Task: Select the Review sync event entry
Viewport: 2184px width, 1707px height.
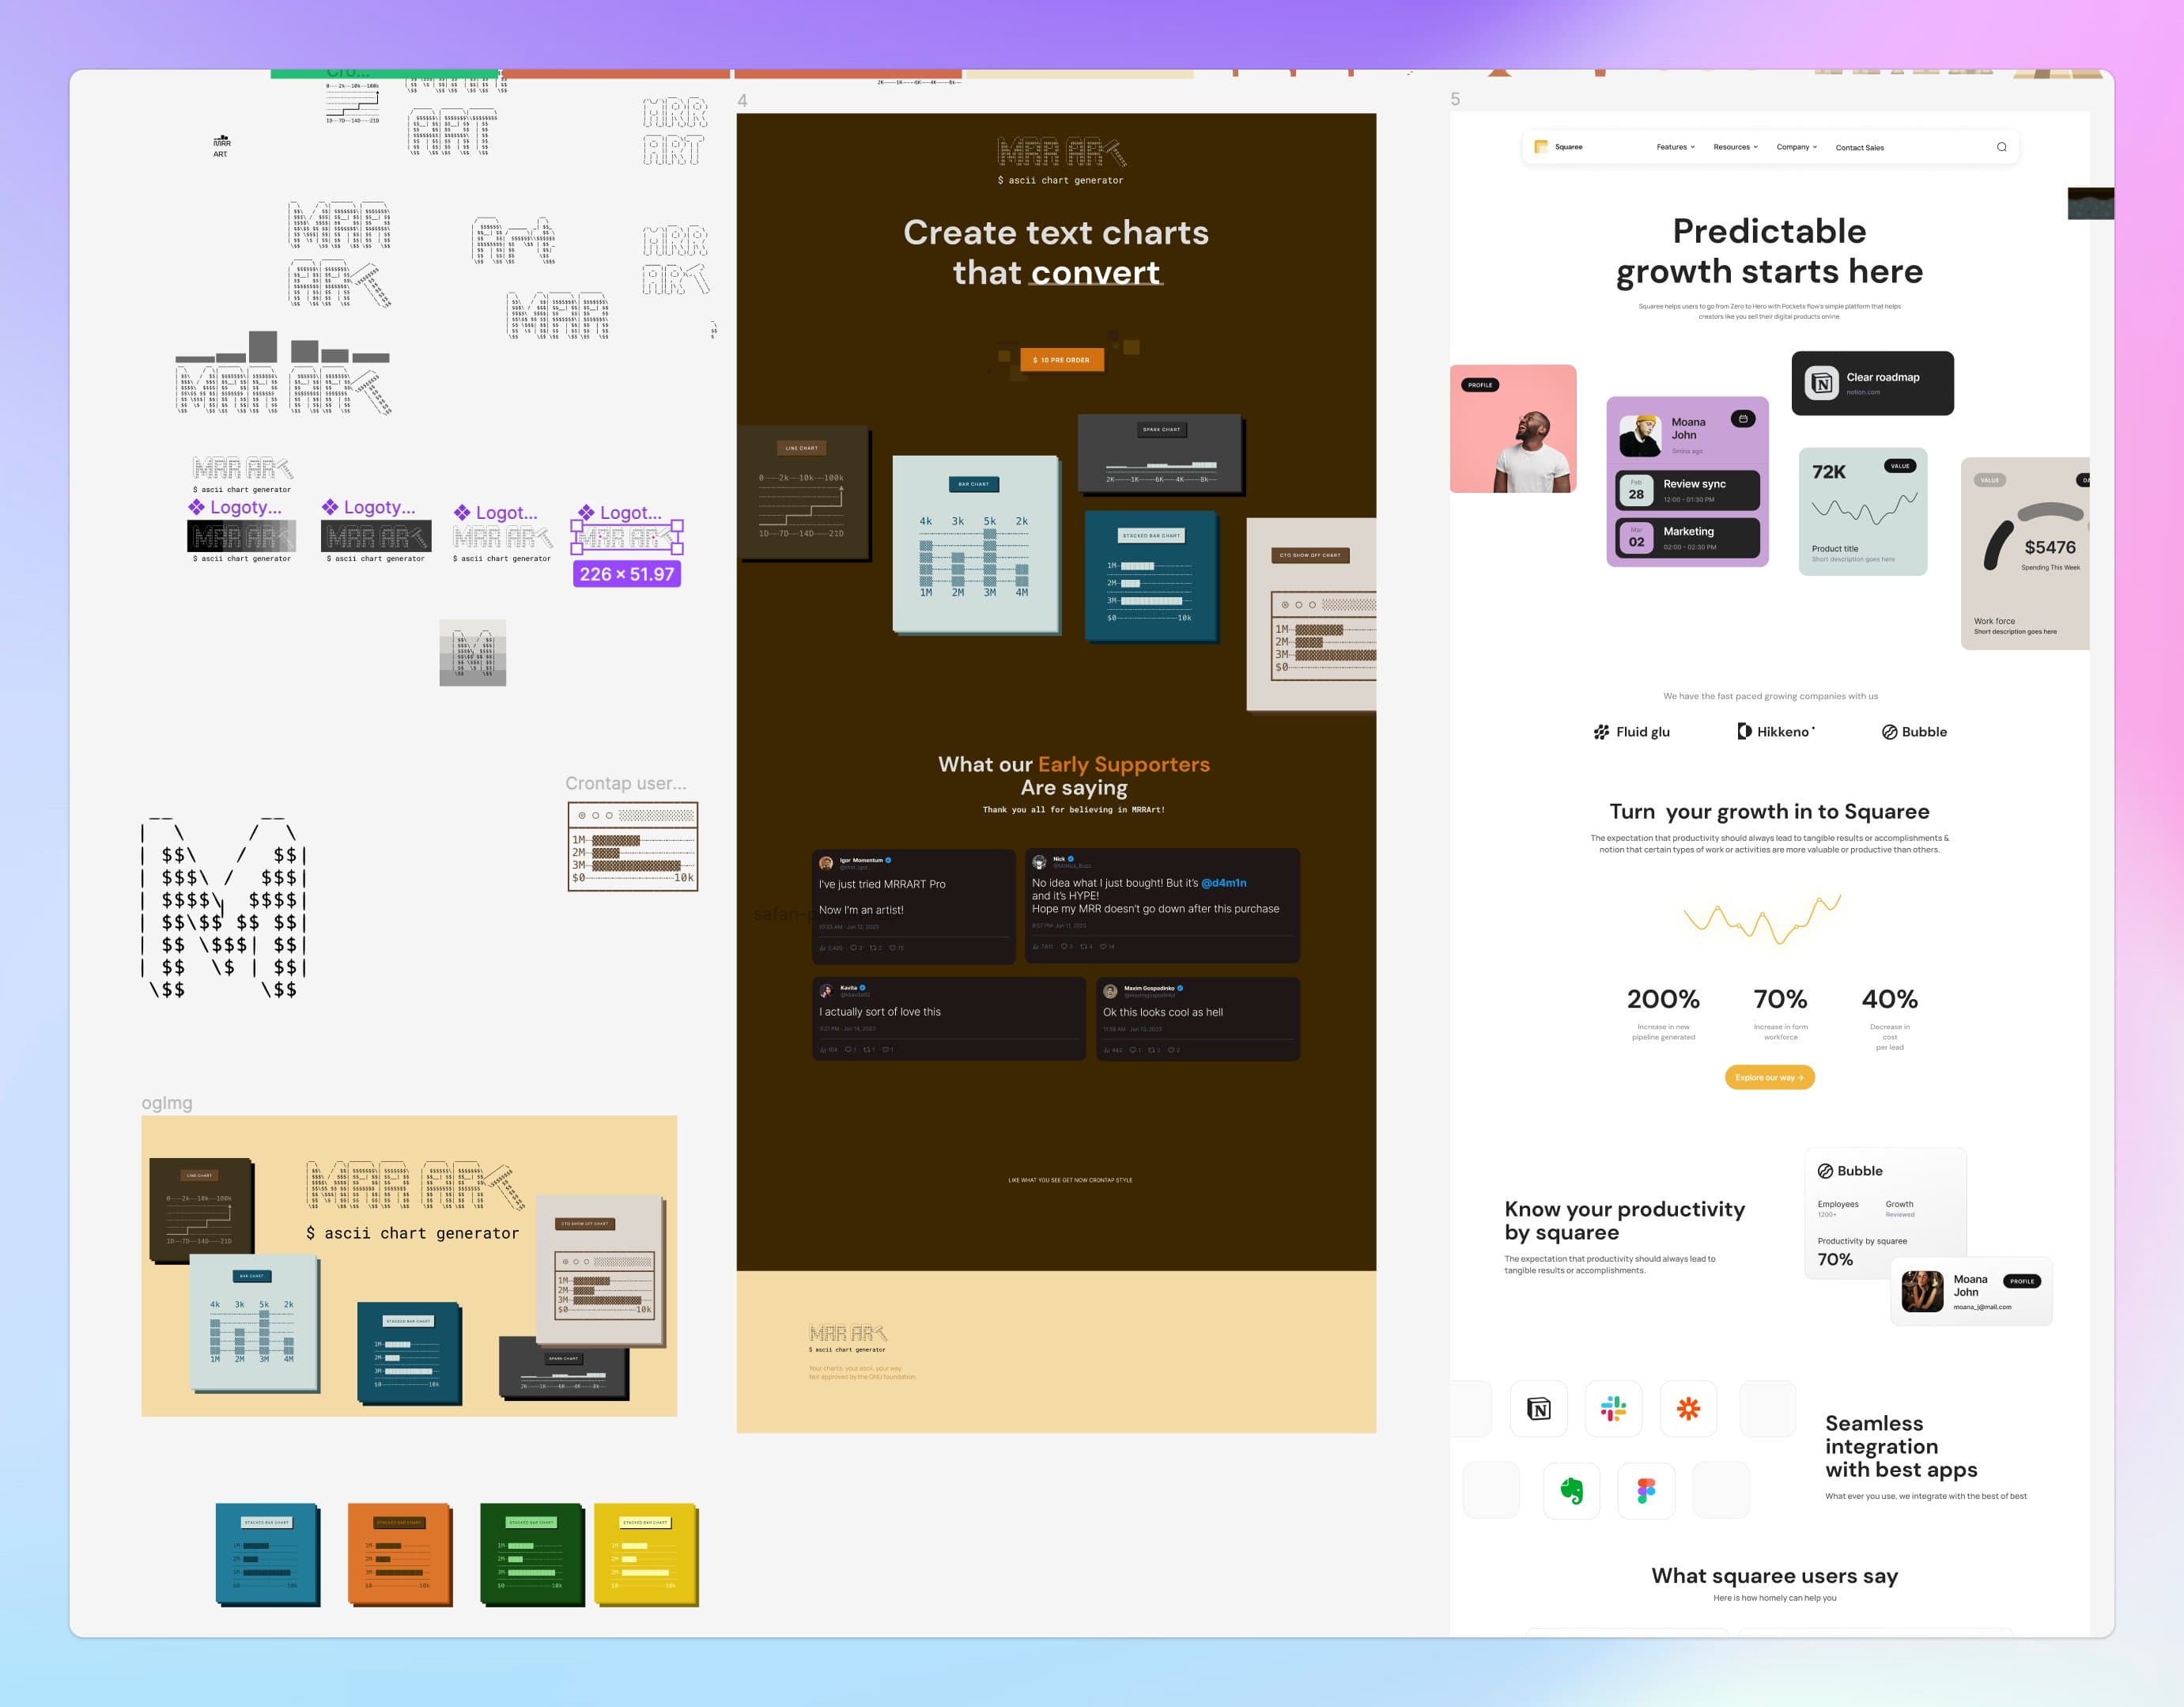Action: pos(1688,490)
